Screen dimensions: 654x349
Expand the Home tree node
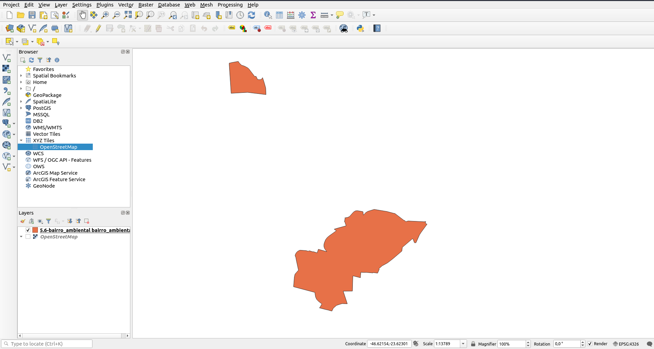pyautogui.click(x=21, y=82)
